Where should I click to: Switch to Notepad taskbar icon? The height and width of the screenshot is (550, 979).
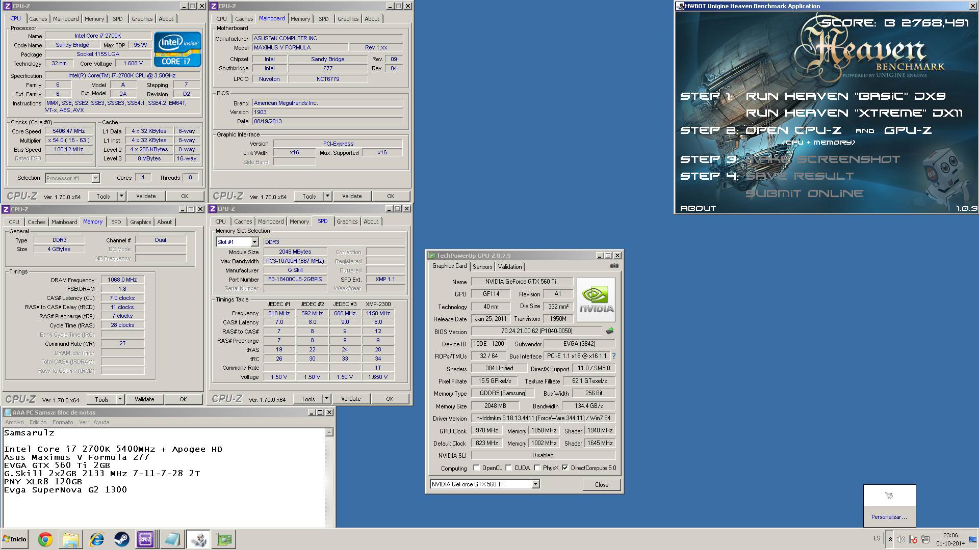172,539
